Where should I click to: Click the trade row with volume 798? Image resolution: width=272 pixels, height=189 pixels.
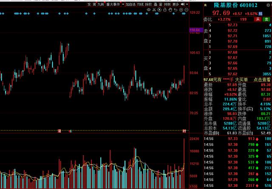(238, 144)
